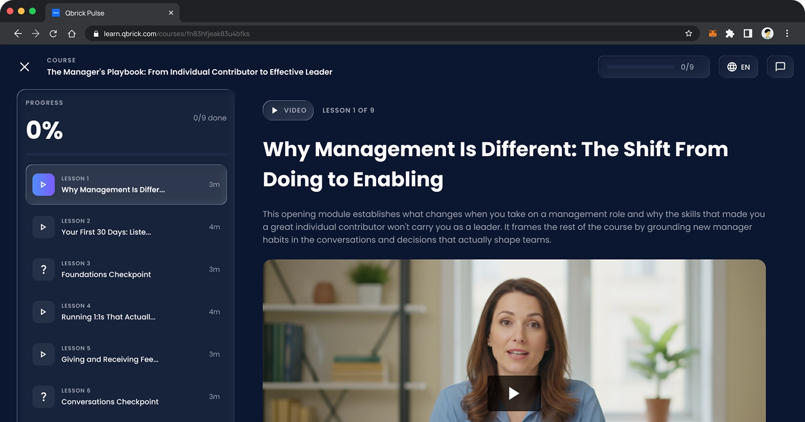Click the 3m duration of Lesson 5
Screen dimensions: 805x422
pyautogui.click(x=214, y=354)
